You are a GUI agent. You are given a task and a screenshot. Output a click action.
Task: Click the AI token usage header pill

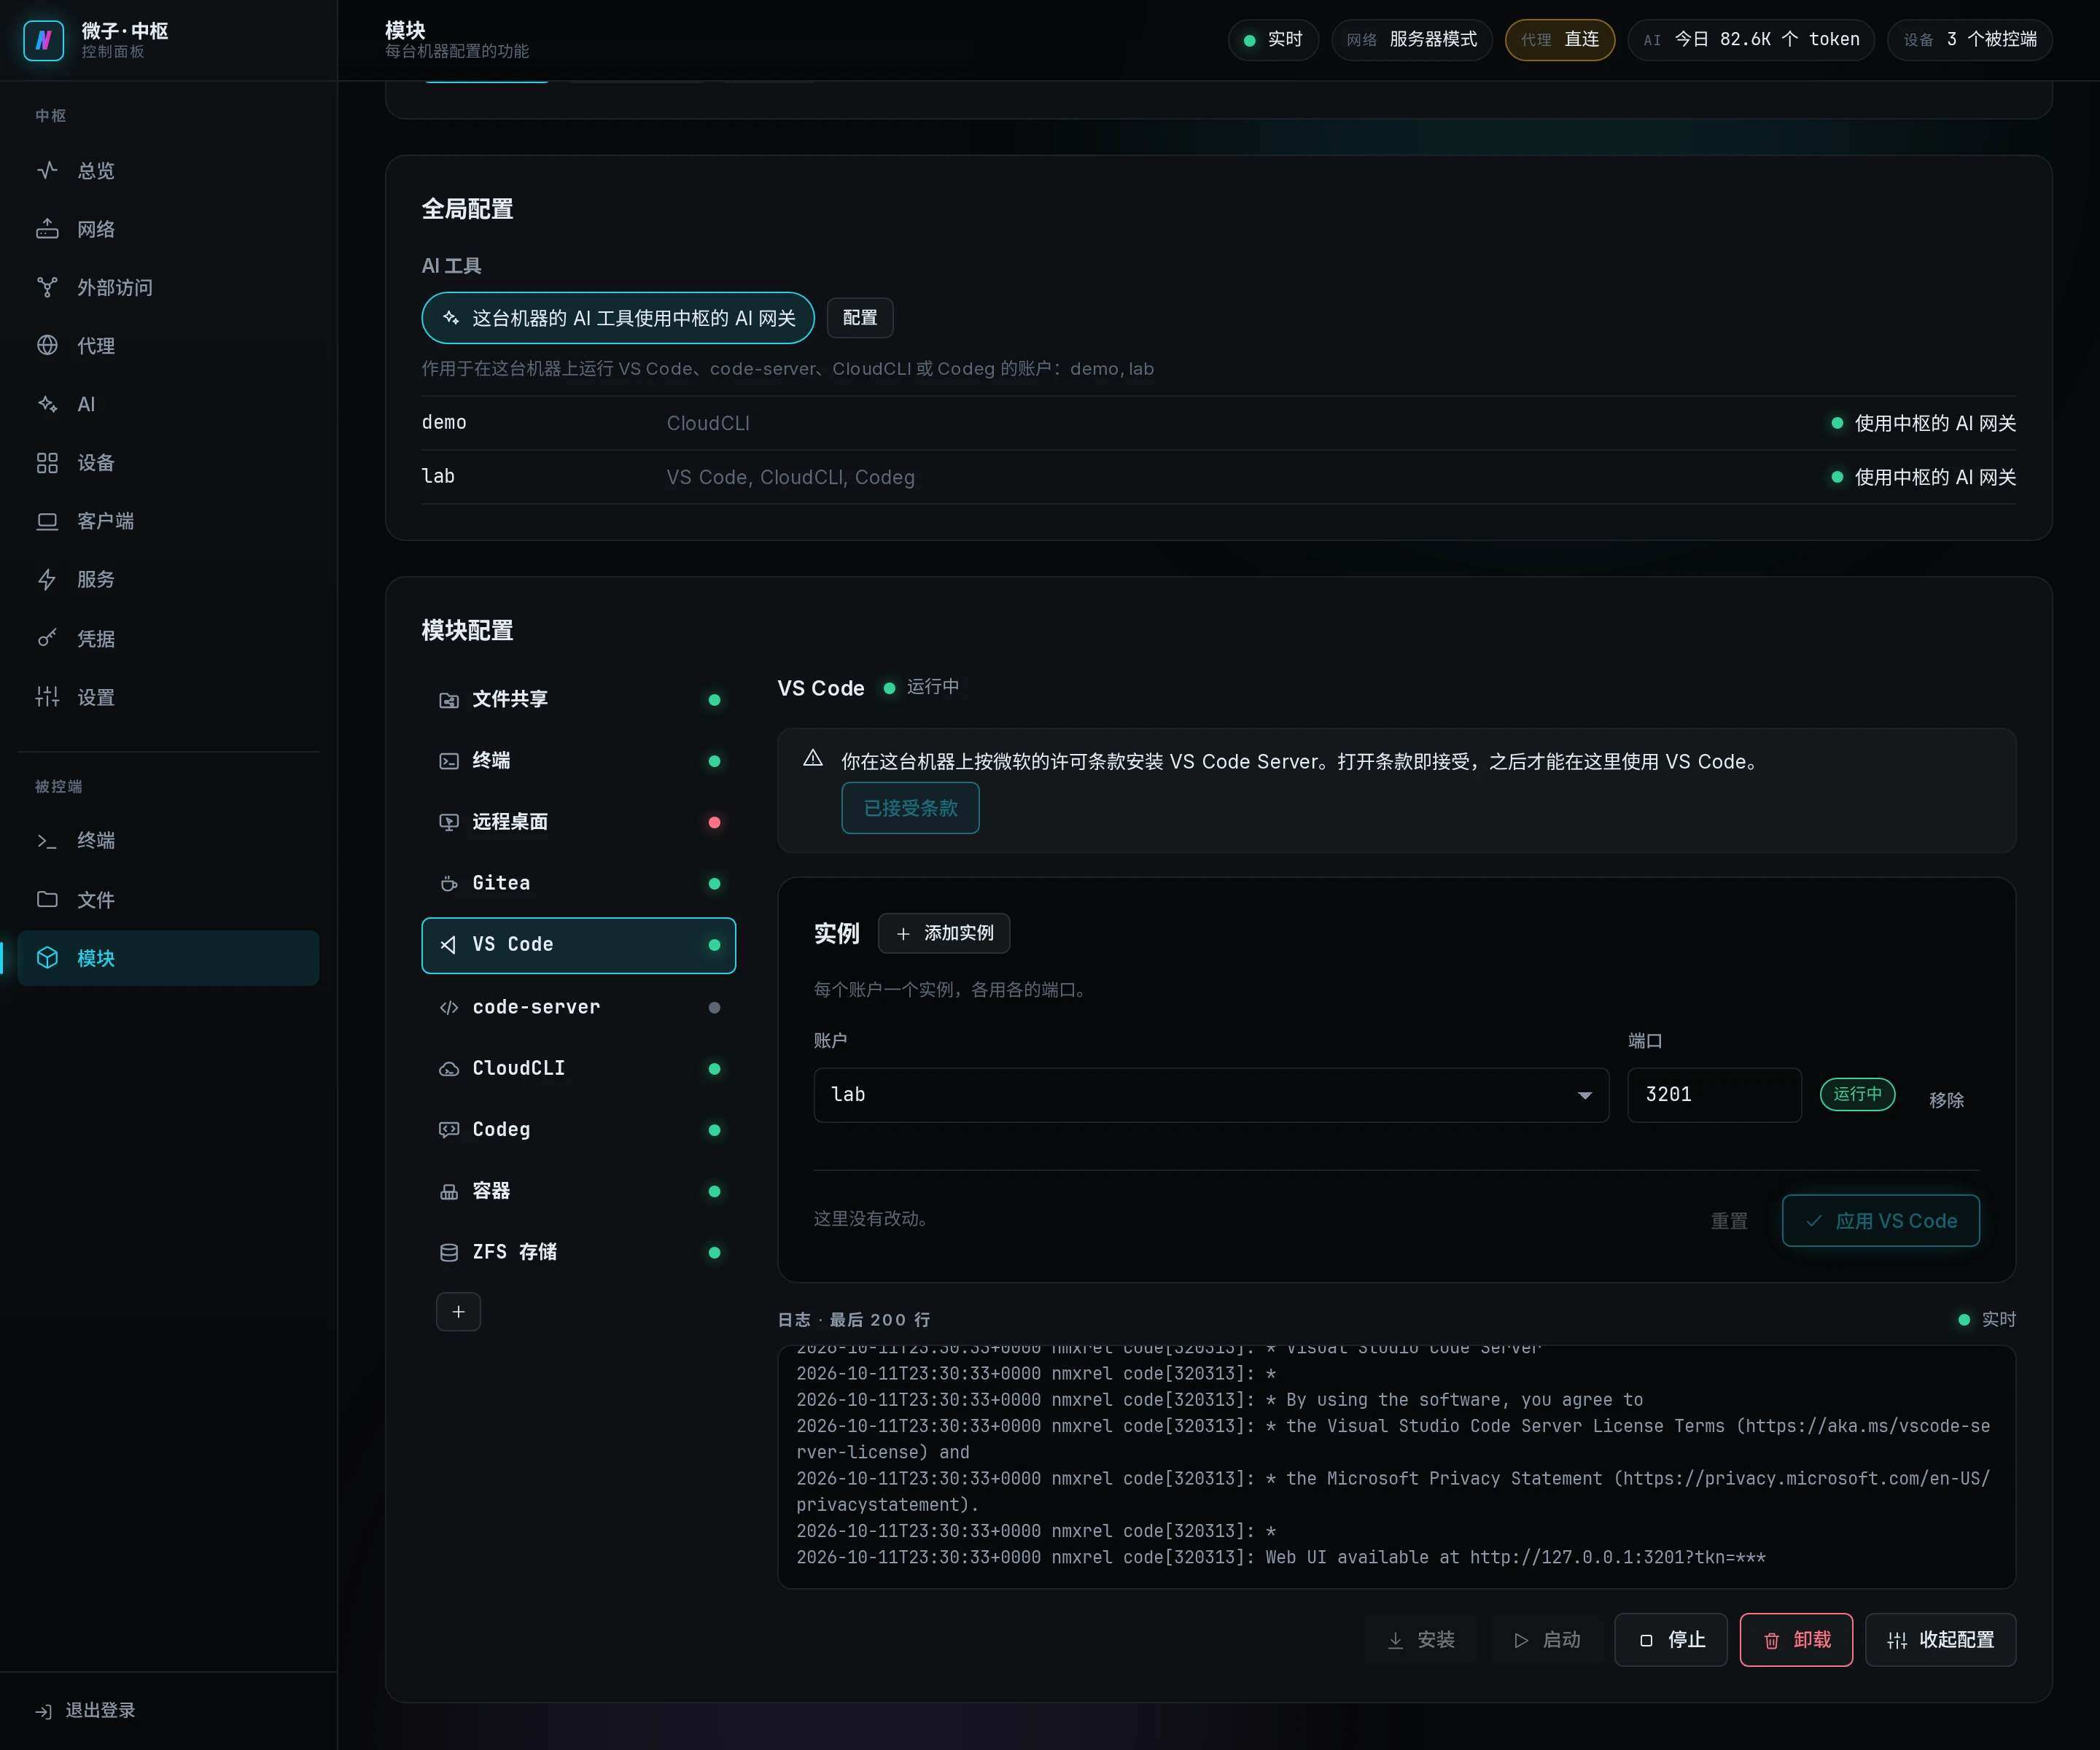1750,40
